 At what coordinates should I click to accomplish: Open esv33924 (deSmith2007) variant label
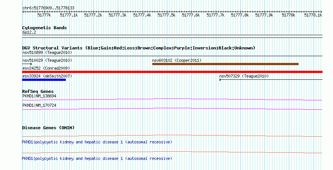coord(47,76)
